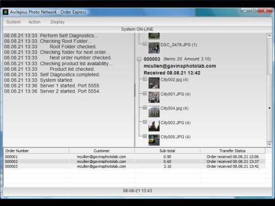Expand the City004.jpg item
This screenshot has width=275, height=206.
click(x=145, y=107)
